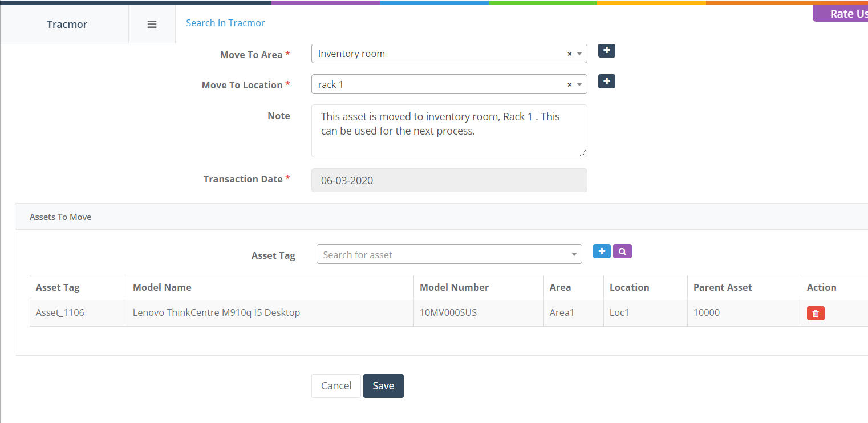Click the Transaction Date field
This screenshot has height=423, width=868.
(449, 180)
